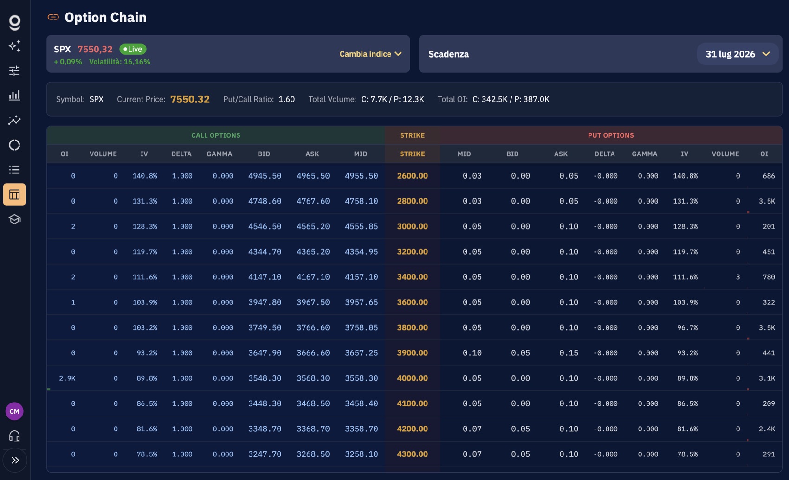This screenshot has height=480, width=789.
Task: Click put IV value 96.7%
Action: pyautogui.click(x=687, y=328)
